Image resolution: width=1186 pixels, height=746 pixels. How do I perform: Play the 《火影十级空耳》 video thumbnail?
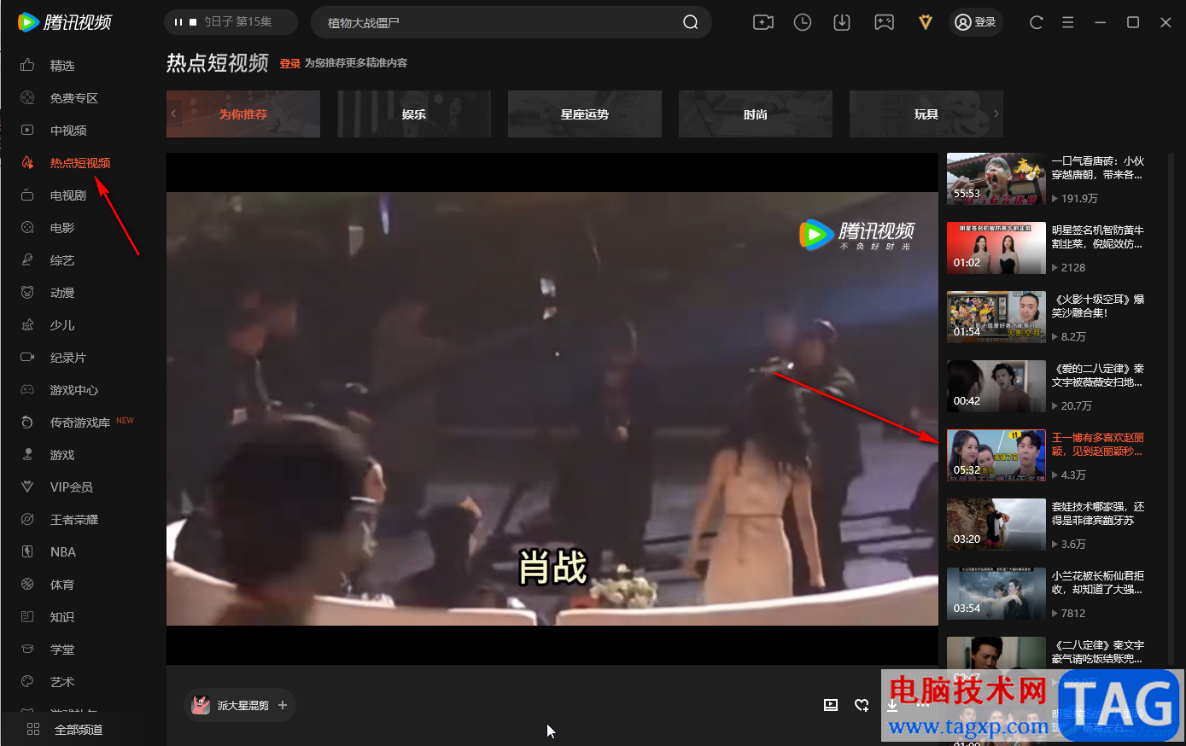tap(996, 317)
